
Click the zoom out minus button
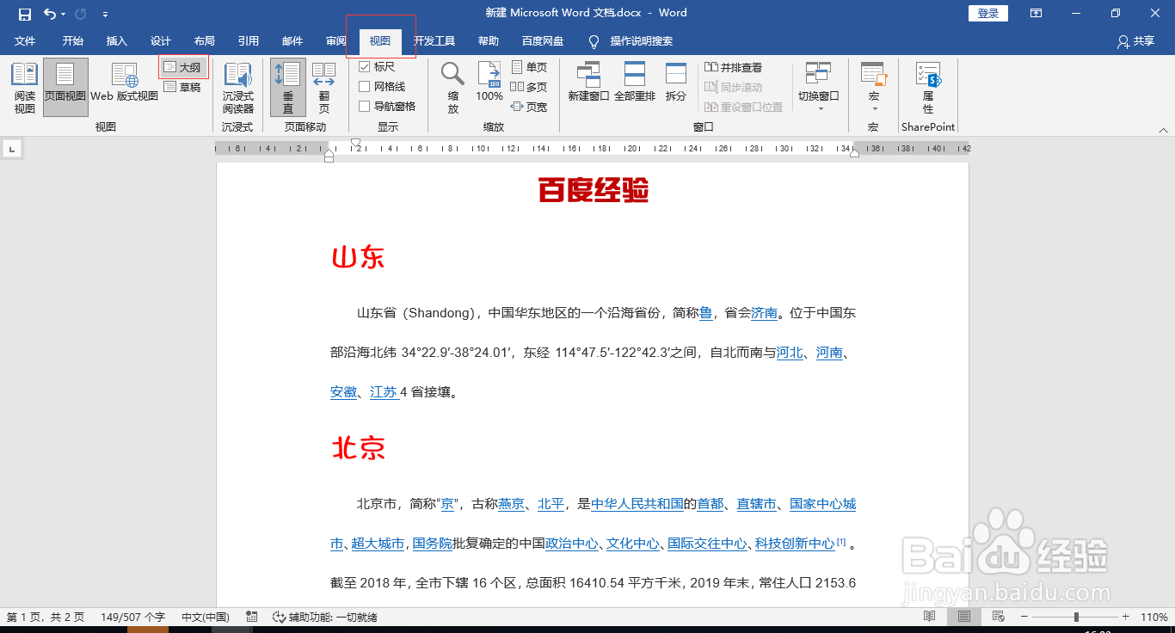tap(1025, 617)
